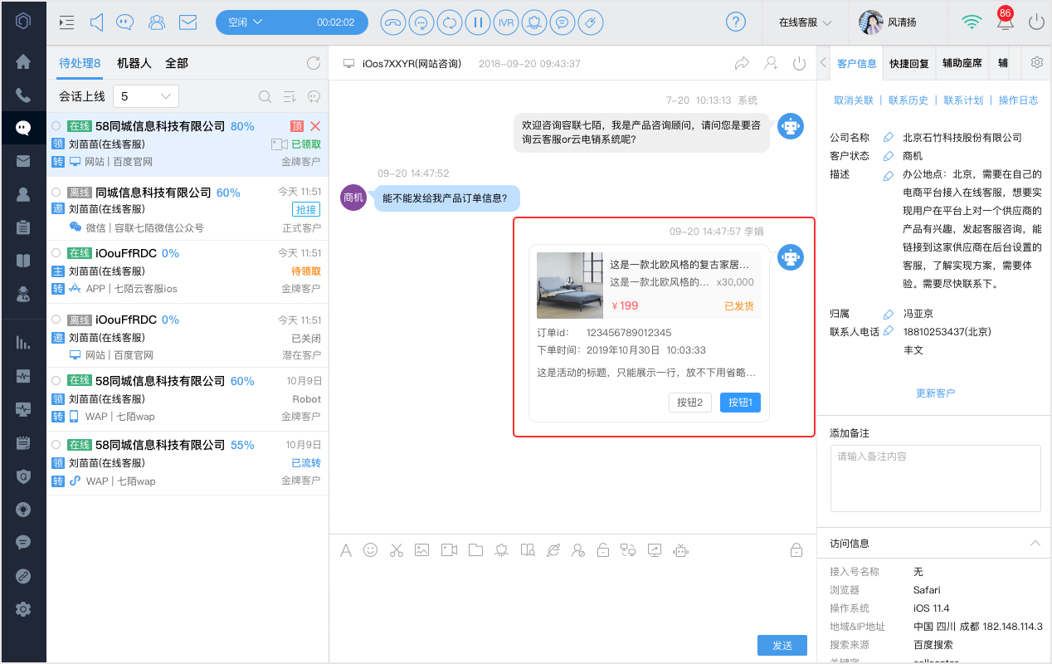Viewport: 1052px width, 664px height.
Task: Click 按钮1 in the order card
Action: coord(740,403)
